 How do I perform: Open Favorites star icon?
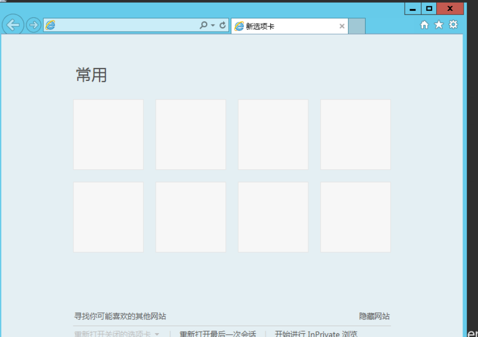[x=438, y=25]
